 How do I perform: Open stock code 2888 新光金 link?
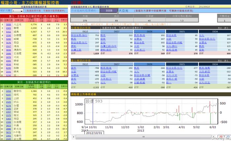click(x=8, y=129)
